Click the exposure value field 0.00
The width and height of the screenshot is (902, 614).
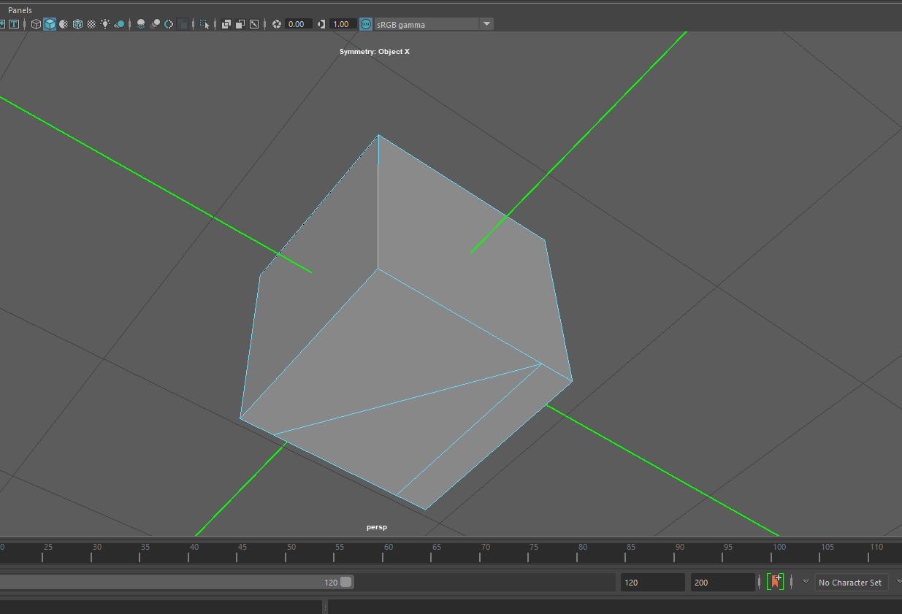(298, 24)
